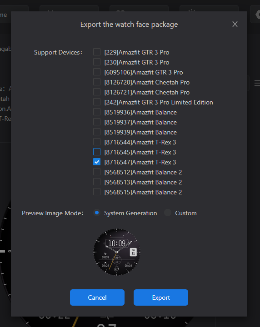Check the [229]Amazfit GTR 3 Pro box
This screenshot has width=260, height=327.
point(97,52)
